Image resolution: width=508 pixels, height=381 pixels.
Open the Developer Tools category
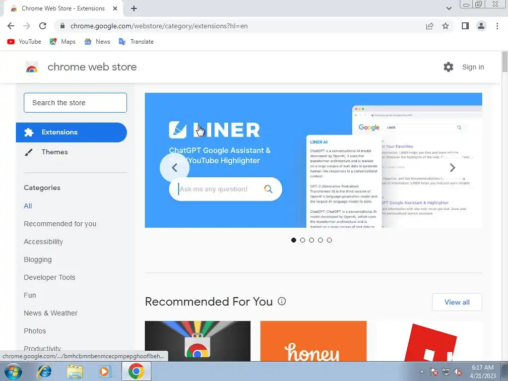pyautogui.click(x=50, y=277)
